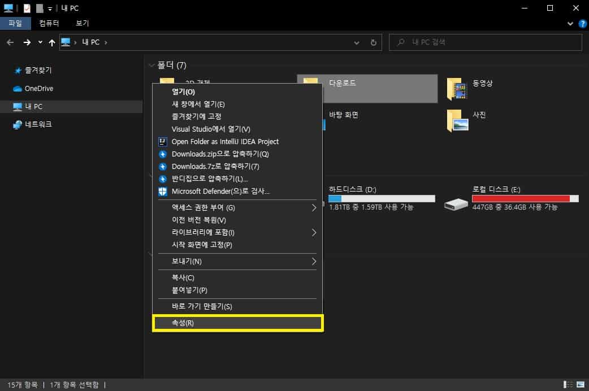Viewport: 589px width, 391px height.
Task: Click the 447GB 중 36.4GB 사용 가능 text
Action: coord(515,207)
